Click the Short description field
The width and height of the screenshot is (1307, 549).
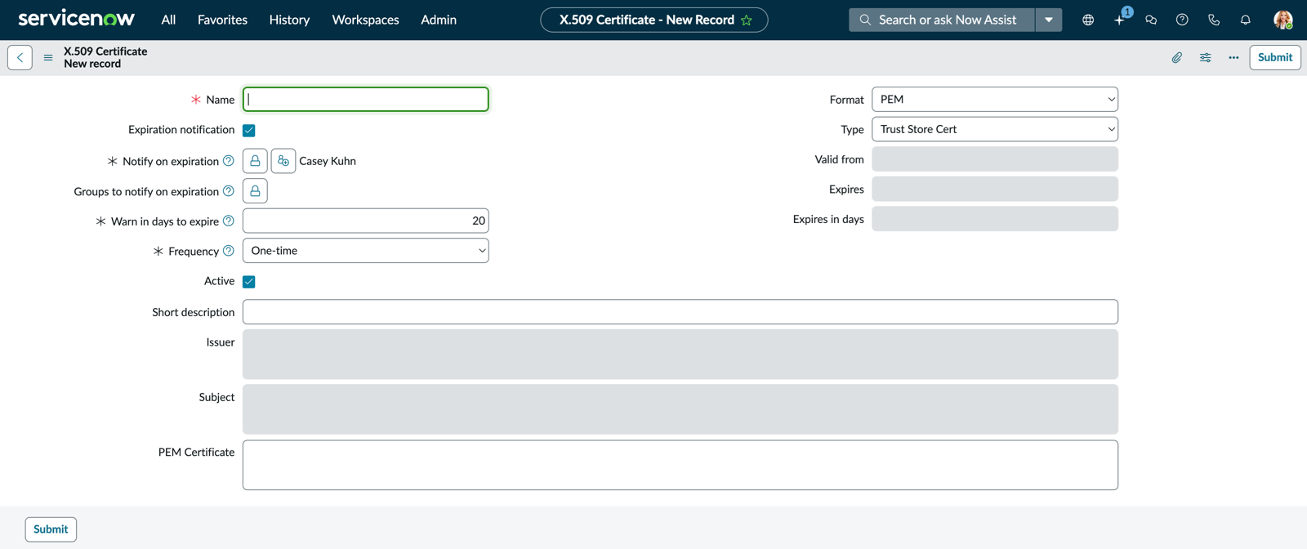[680, 312]
